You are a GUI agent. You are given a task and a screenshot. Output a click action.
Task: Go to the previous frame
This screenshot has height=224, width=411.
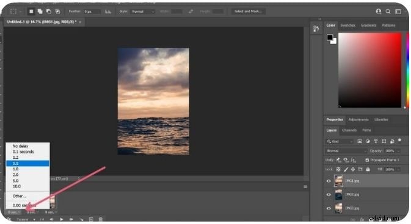[x=52, y=219]
